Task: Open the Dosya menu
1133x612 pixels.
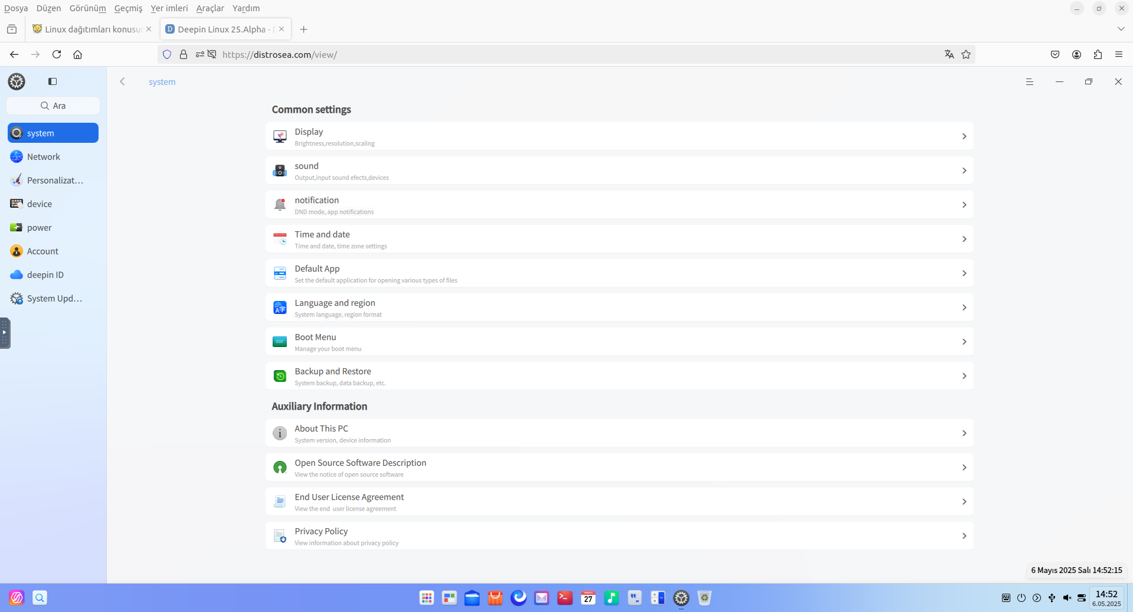Action: point(16,8)
